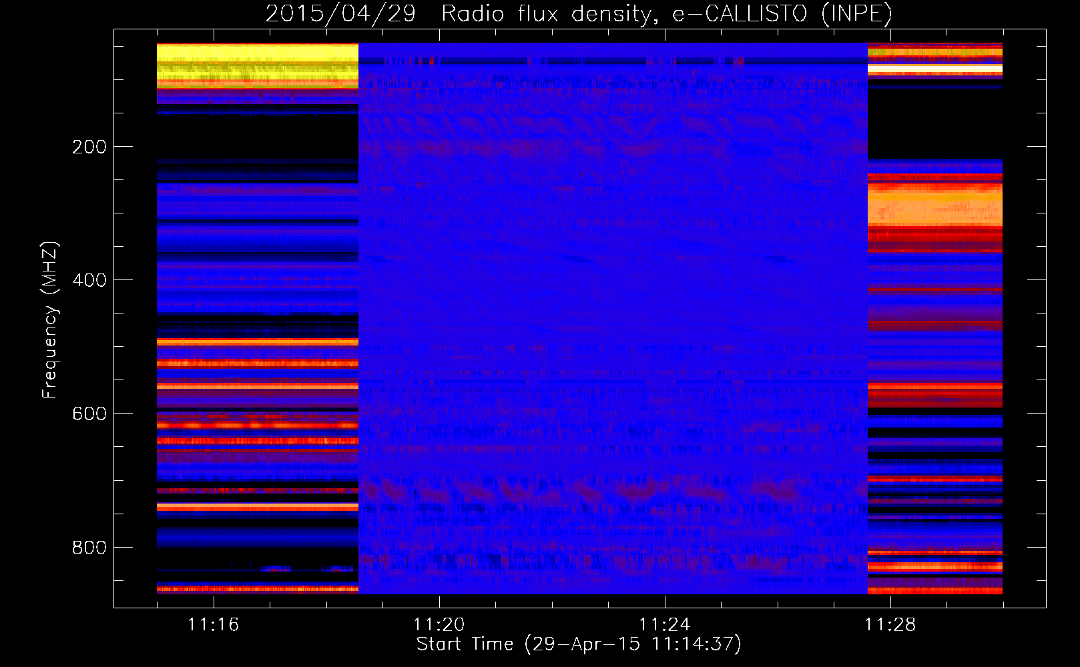
Task: Click the 11:16 time tick label
Action: [213, 624]
